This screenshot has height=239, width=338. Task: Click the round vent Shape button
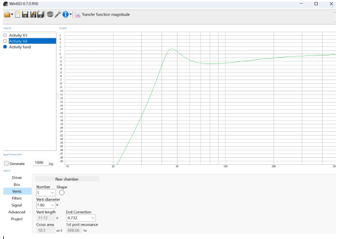pos(62,193)
